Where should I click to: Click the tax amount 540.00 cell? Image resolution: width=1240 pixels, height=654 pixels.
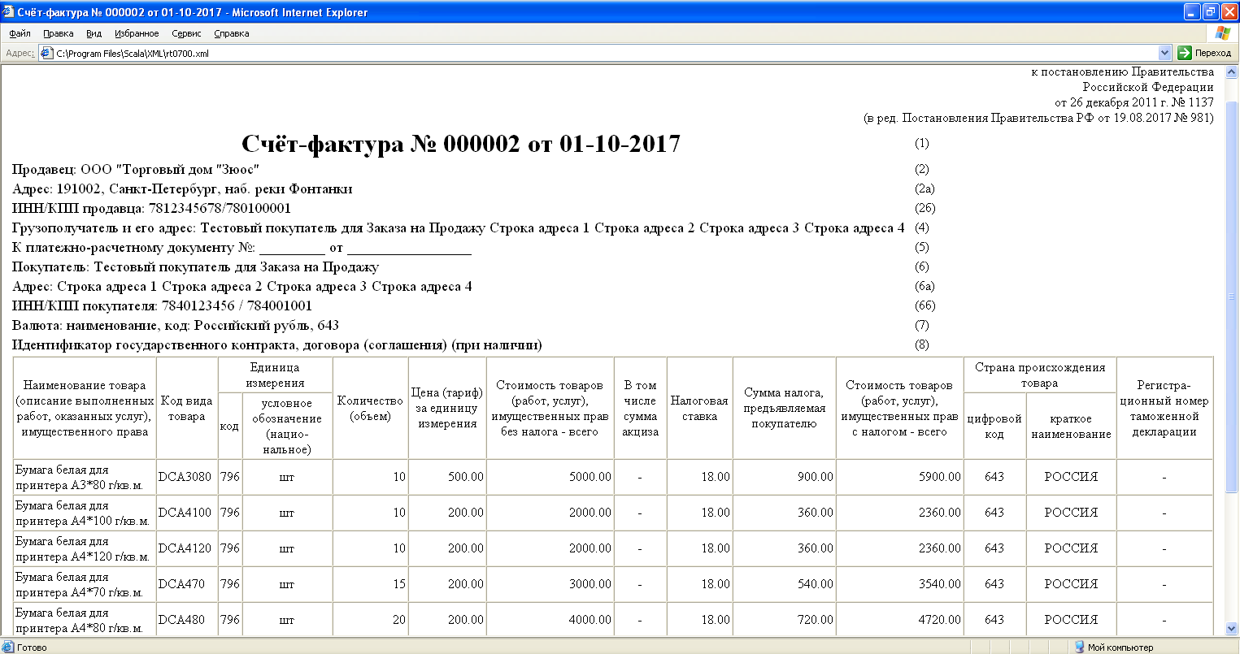pos(784,584)
